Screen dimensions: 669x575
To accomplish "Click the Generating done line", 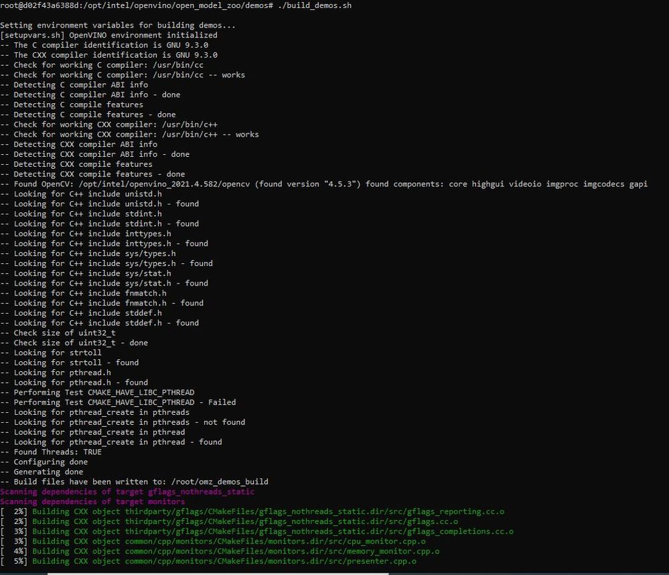I will tap(42, 472).
